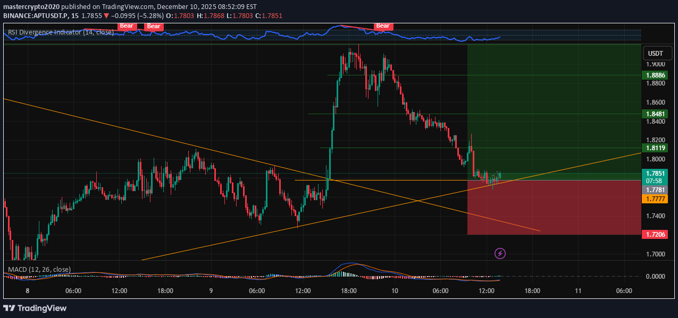The width and height of the screenshot is (678, 318).
Task: Click the purple lightning bolt icon
Action: [499, 253]
